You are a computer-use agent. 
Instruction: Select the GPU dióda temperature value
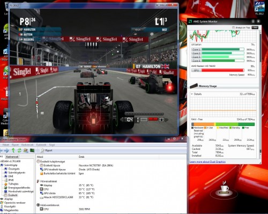coord(86,193)
